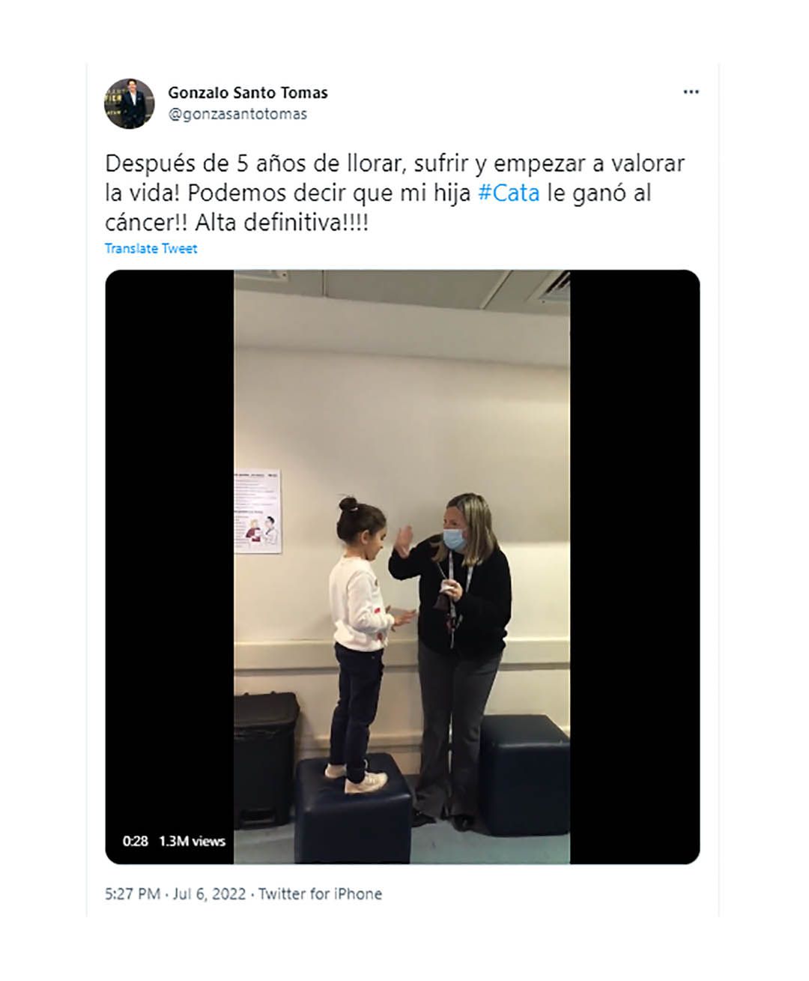Click the Translate Tweet link
Viewport: 809px width, 981px height.
pyautogui.click(x=151, y=249)
